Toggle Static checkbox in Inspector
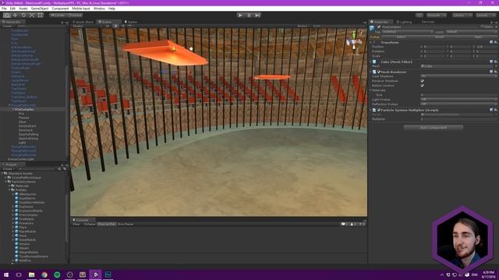499x280 pixels. tap(482, 27)
